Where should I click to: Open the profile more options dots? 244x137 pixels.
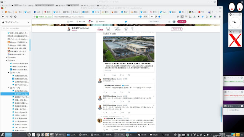185,29
